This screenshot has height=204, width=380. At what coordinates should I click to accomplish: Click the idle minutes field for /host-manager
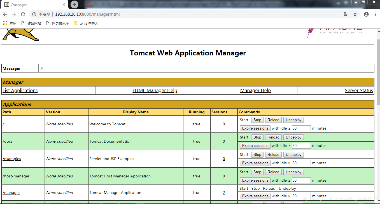coord(301,180)
